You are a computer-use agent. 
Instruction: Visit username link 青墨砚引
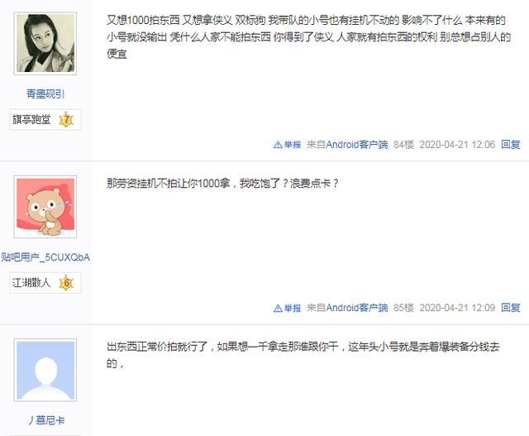point(45,93)
